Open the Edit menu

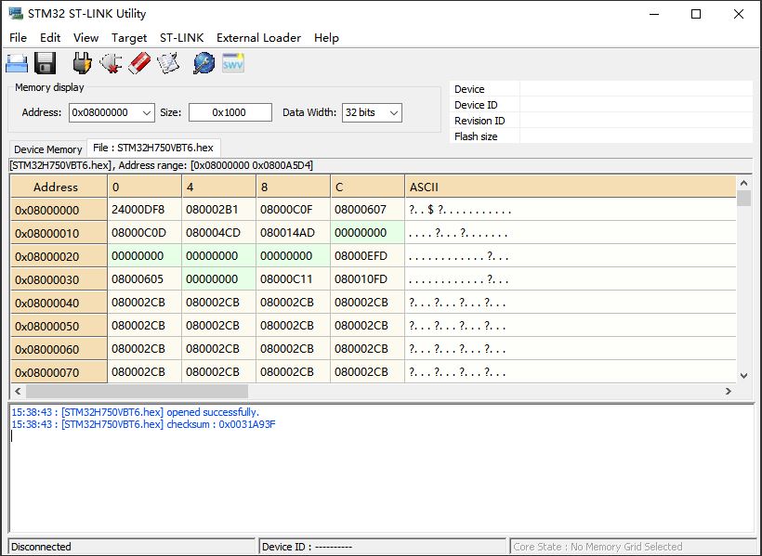[50, 37]
